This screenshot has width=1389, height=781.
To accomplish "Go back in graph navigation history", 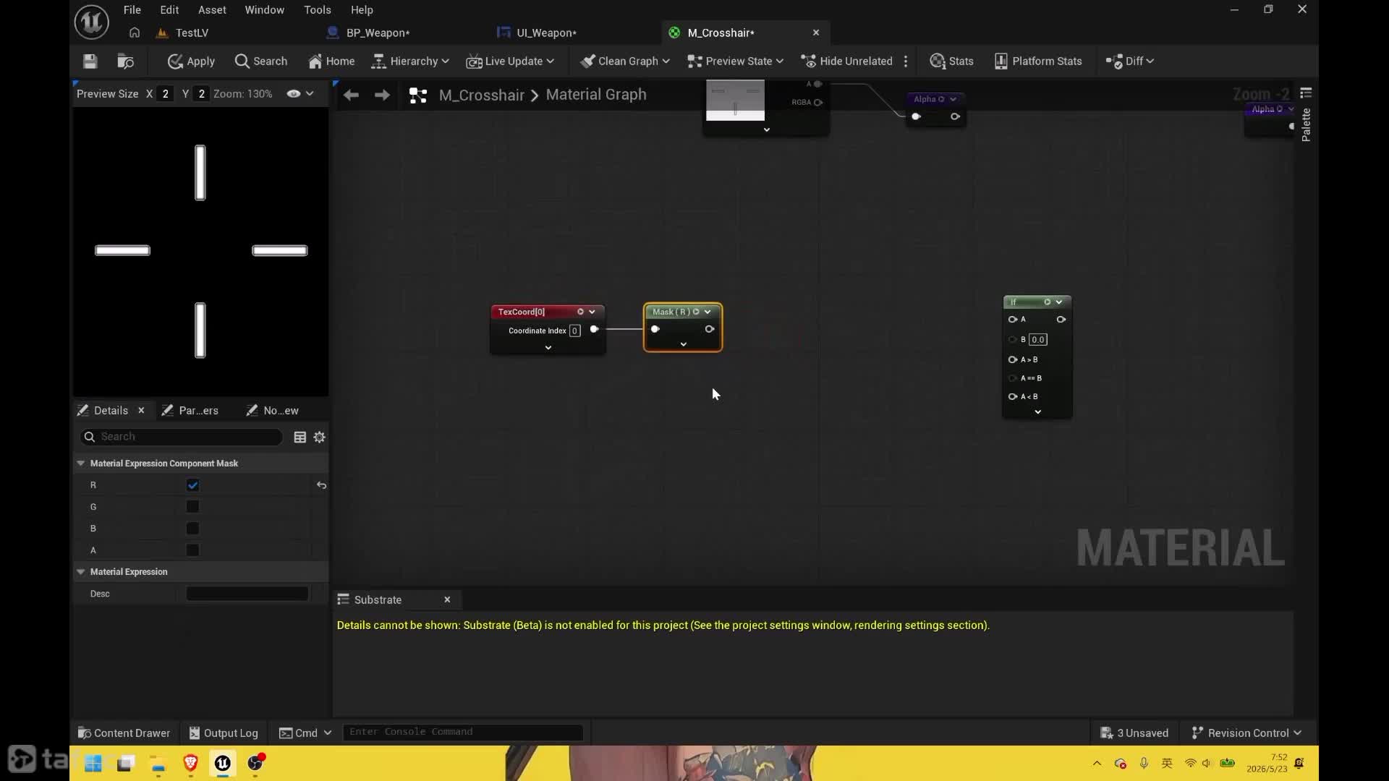I will (x=351, y=95).
